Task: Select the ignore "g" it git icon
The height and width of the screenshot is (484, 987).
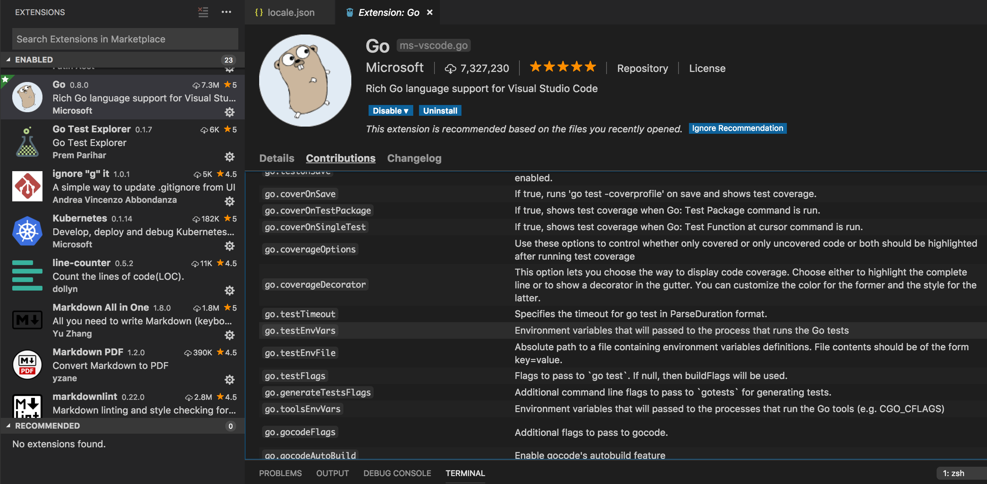Action: [x=27, y=186]
